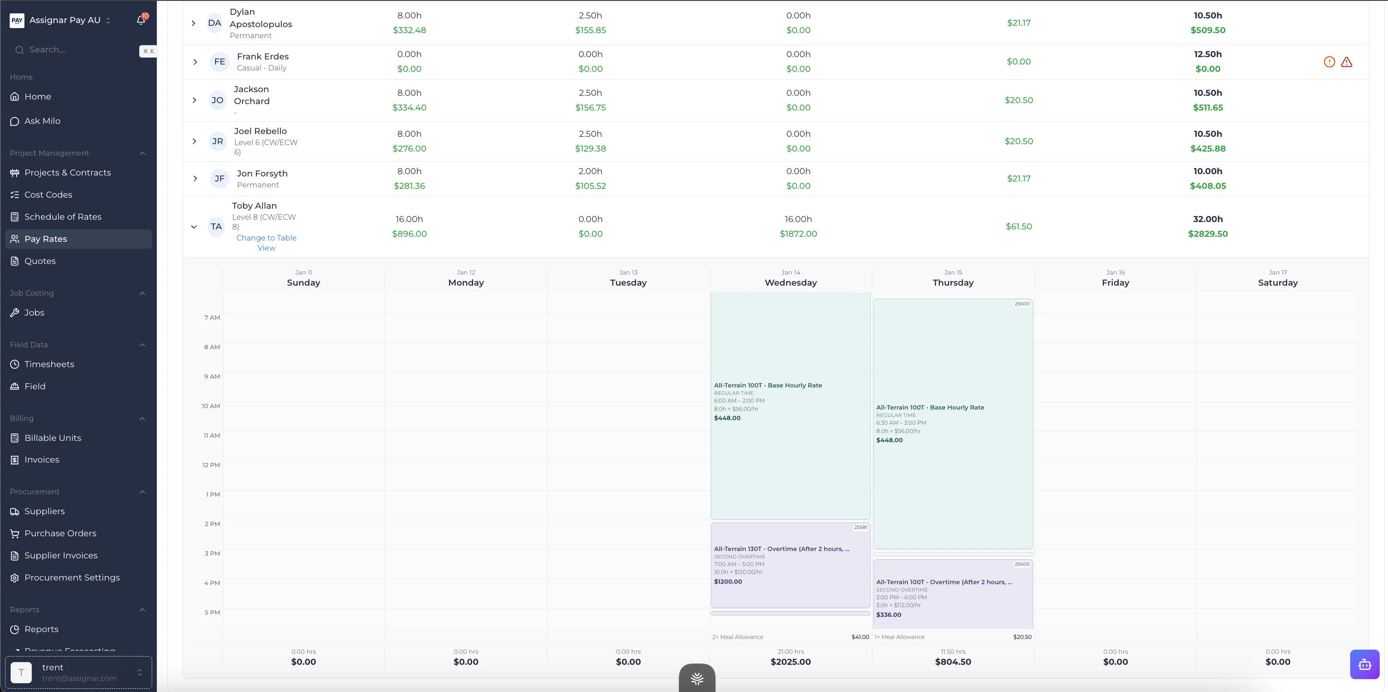Viewport: 1388px width, 692px height.
Task: Collapse Toby Allan expanded row
Action: (194, 227)
